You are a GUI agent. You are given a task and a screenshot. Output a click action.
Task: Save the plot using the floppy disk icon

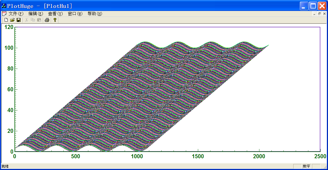19,20
